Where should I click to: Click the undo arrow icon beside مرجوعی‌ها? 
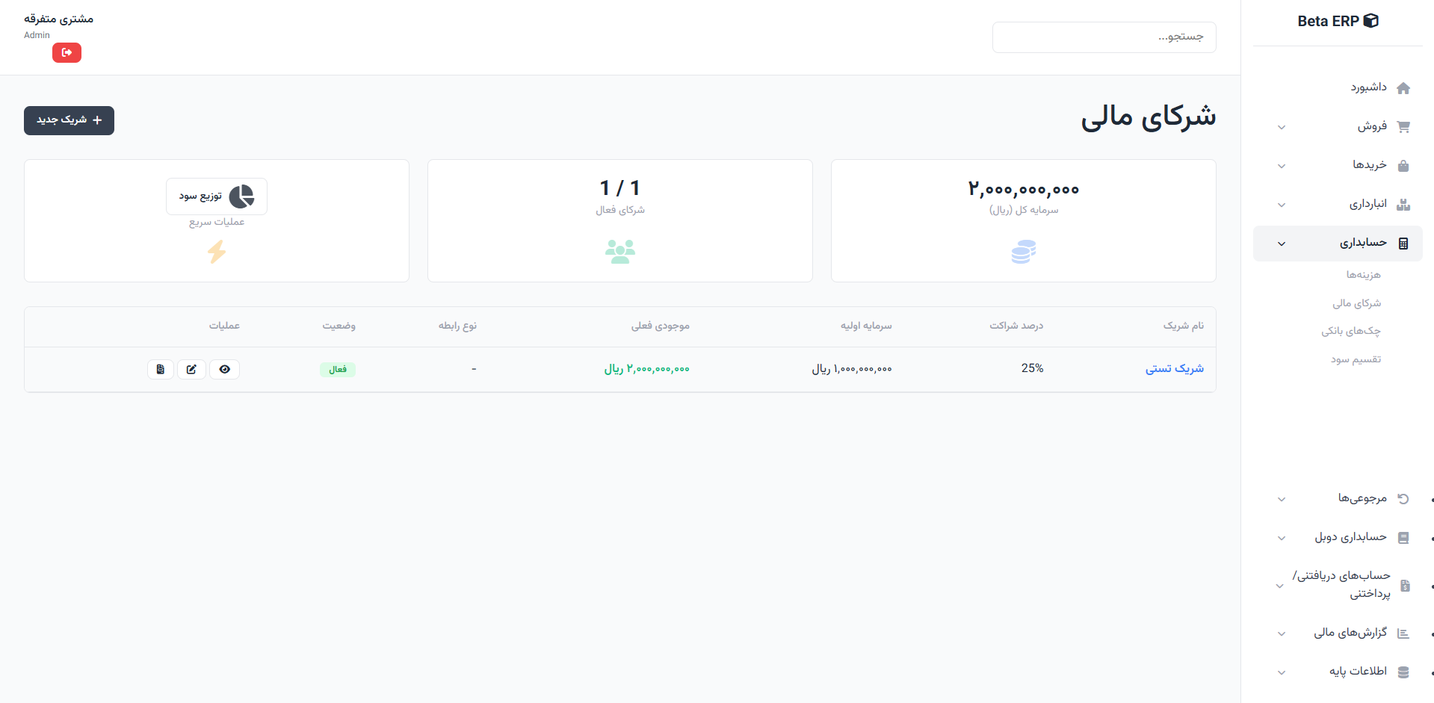pos(1403,499)
